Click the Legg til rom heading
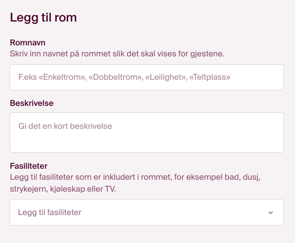This screenshot has width=295, height=243. [43, 18]
